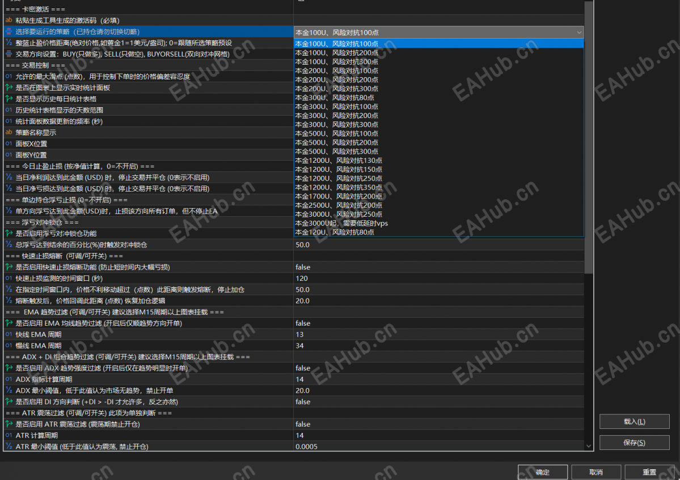Click the enum icon beside 交易方向设置

click(9, 54)
